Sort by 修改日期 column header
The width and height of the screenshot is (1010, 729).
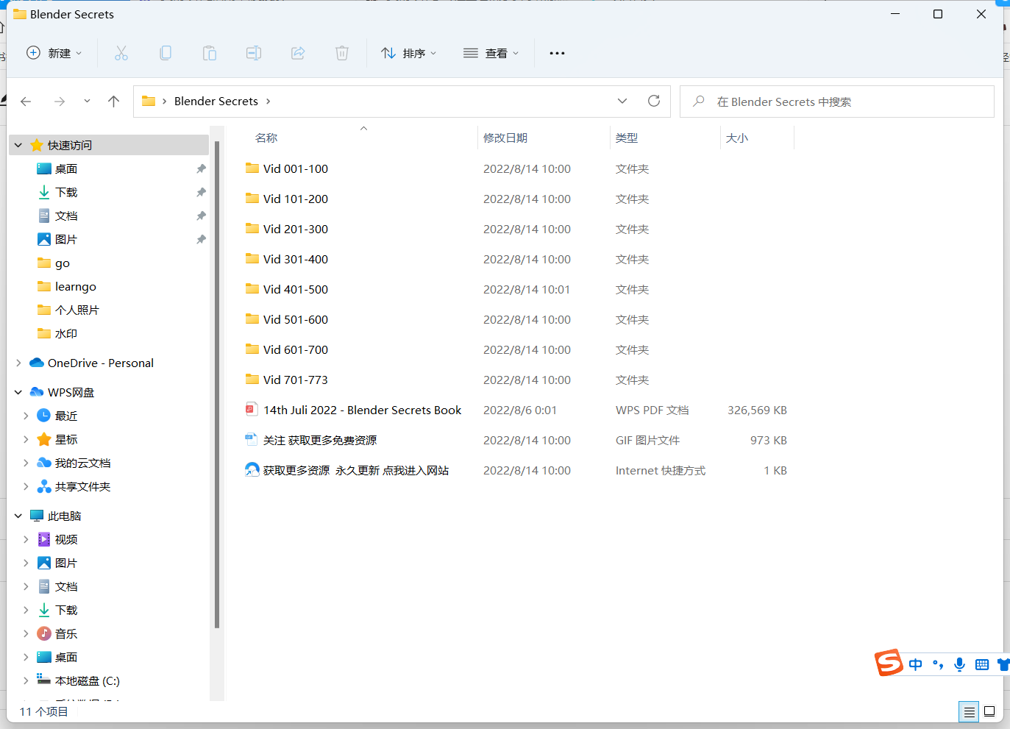point(505,138)
